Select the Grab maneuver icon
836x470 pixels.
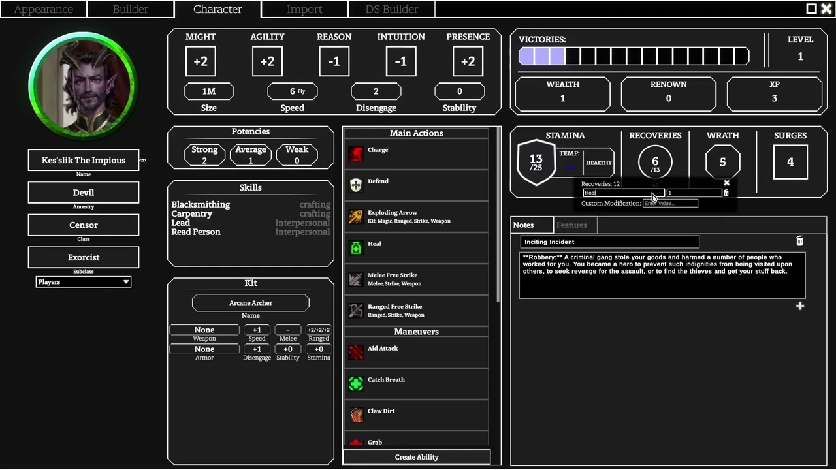pos(355,443)
